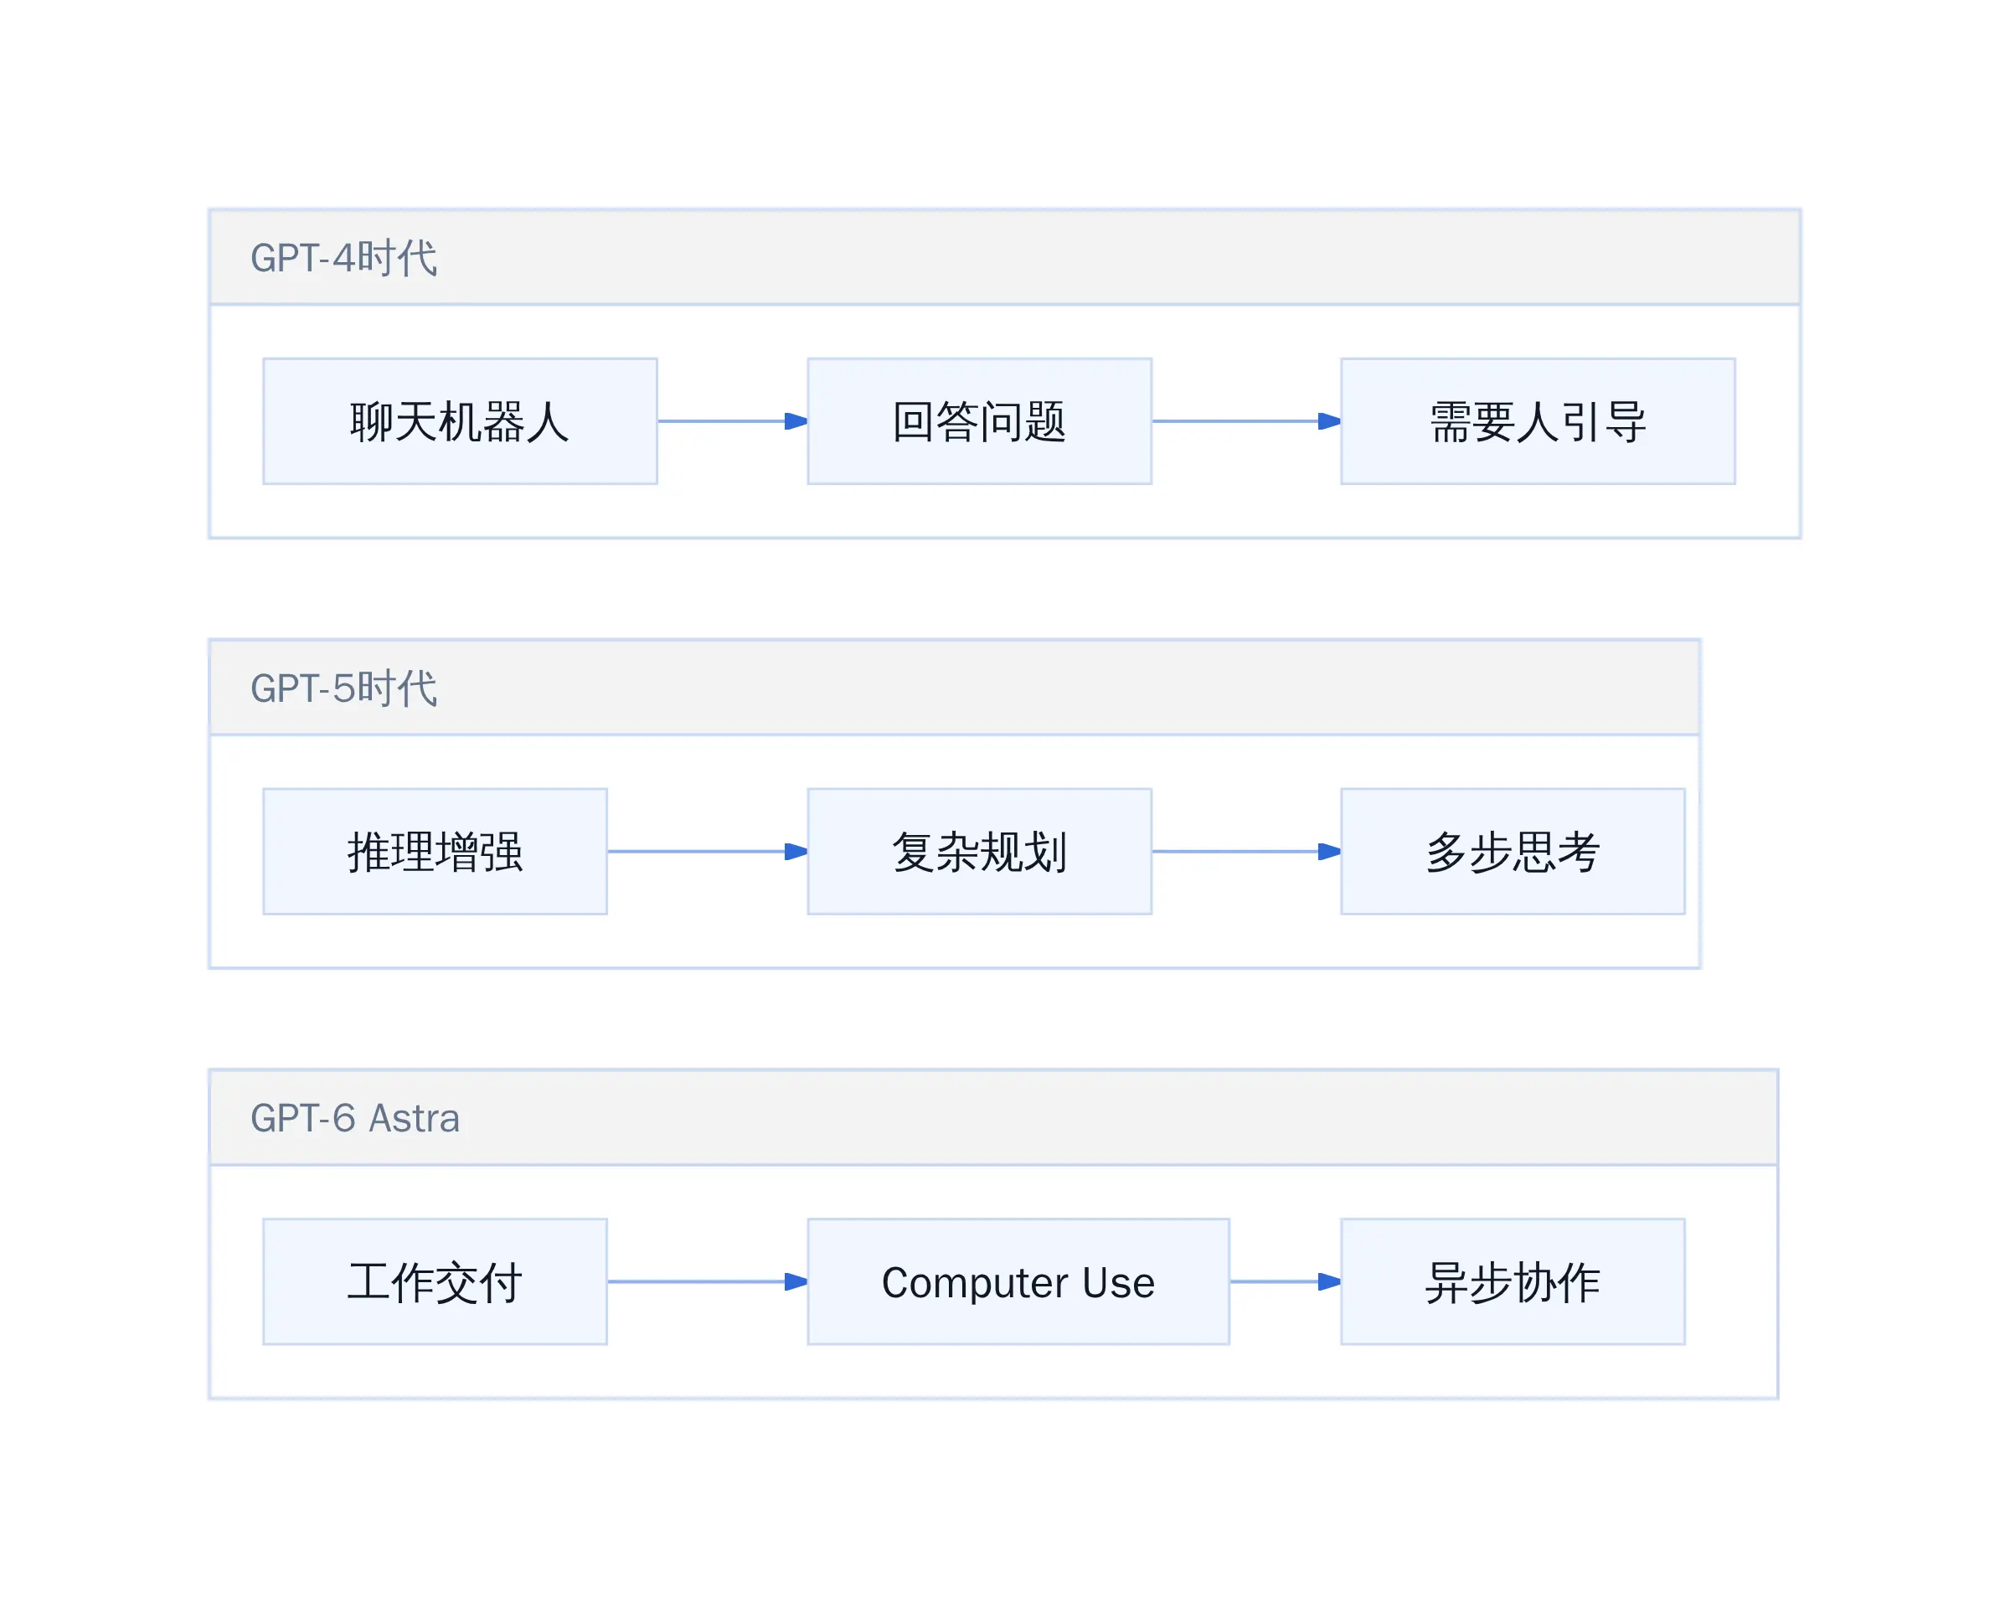
Task: Click the 聊天机器人 node
Action: pos(460,421)
